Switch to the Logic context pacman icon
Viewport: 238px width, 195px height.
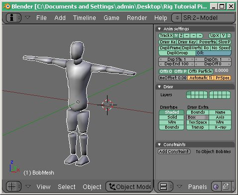(216, 187)
